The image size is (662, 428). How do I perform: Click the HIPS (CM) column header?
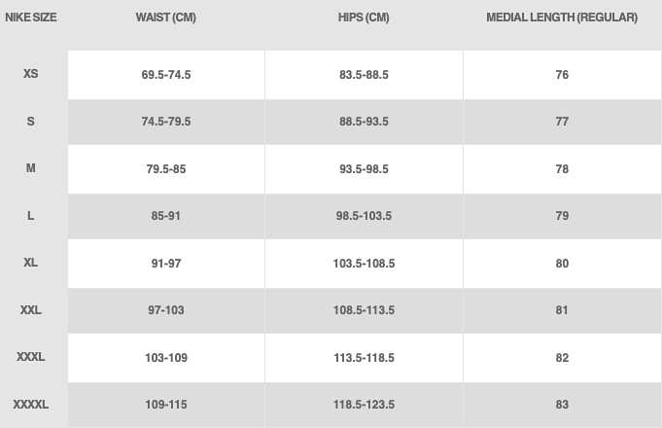click(x=364, y=18)
